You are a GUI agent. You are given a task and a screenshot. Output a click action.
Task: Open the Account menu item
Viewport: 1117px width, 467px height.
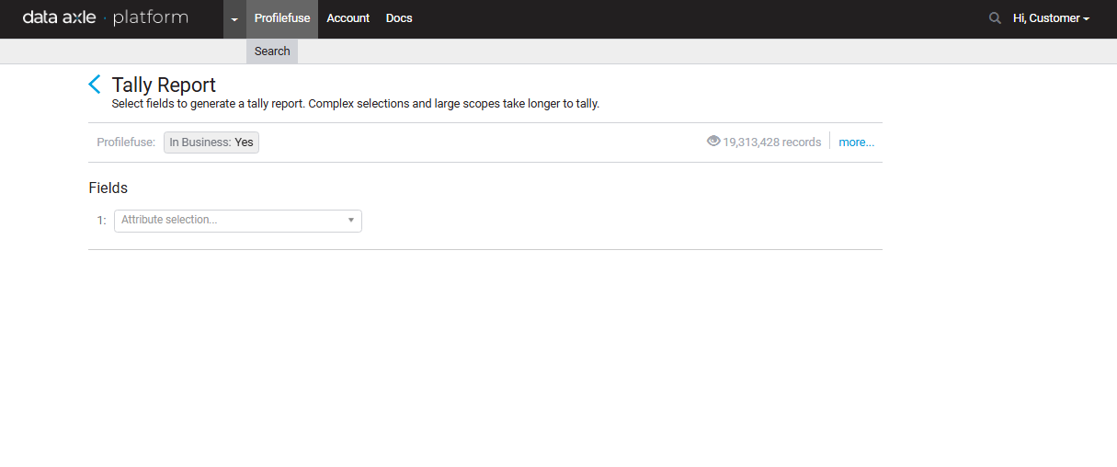(x=348, y=18)
